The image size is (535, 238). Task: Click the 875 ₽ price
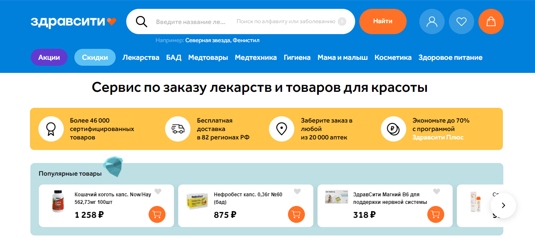(225, 215)
